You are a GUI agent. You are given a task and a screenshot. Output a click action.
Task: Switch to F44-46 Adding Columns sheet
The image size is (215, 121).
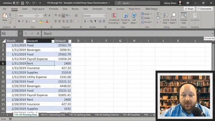[x=107, y=115]
